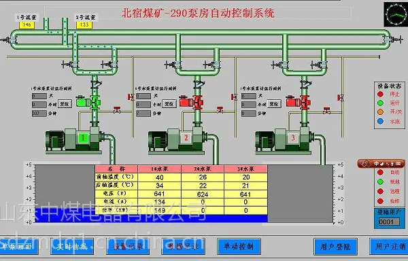This screenshot has height=261, width=408.
Task: Click the main pipe left end valve
Action: tap(9, 40)
